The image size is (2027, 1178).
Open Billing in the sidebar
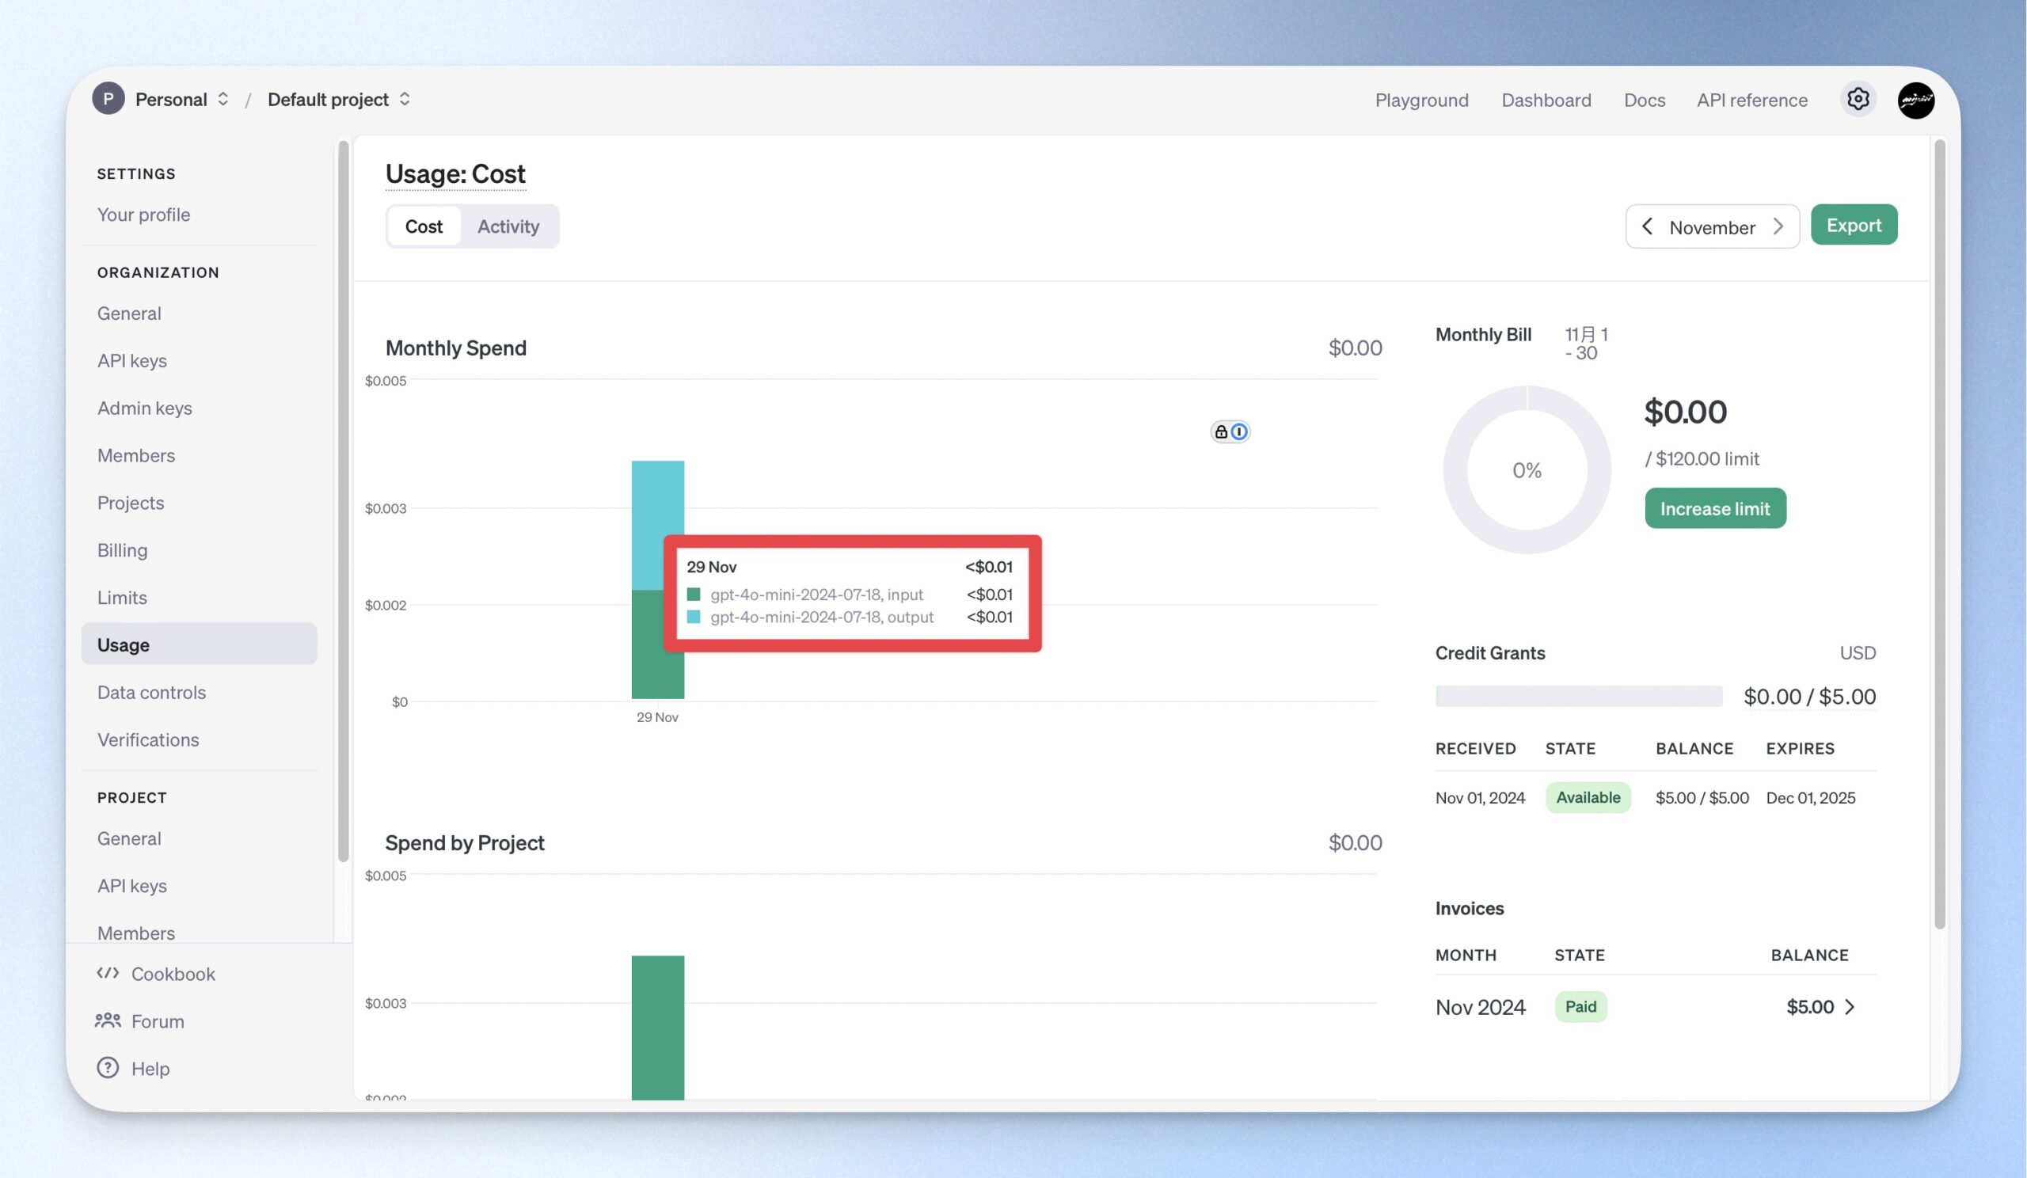click(x=122, y=550)
